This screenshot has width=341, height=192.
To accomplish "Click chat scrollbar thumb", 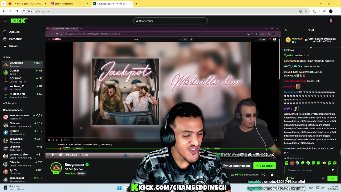I will [x=340, y=152].
